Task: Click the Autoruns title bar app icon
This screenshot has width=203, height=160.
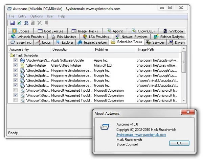Action: [9, 9]
